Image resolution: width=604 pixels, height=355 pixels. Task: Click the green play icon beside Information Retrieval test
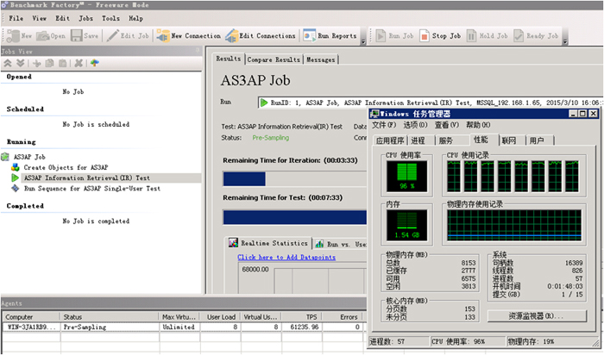click(15, 177)
